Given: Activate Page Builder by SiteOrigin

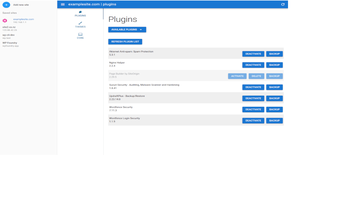Looking at the screenshot, I should click(x=237, y=76).
